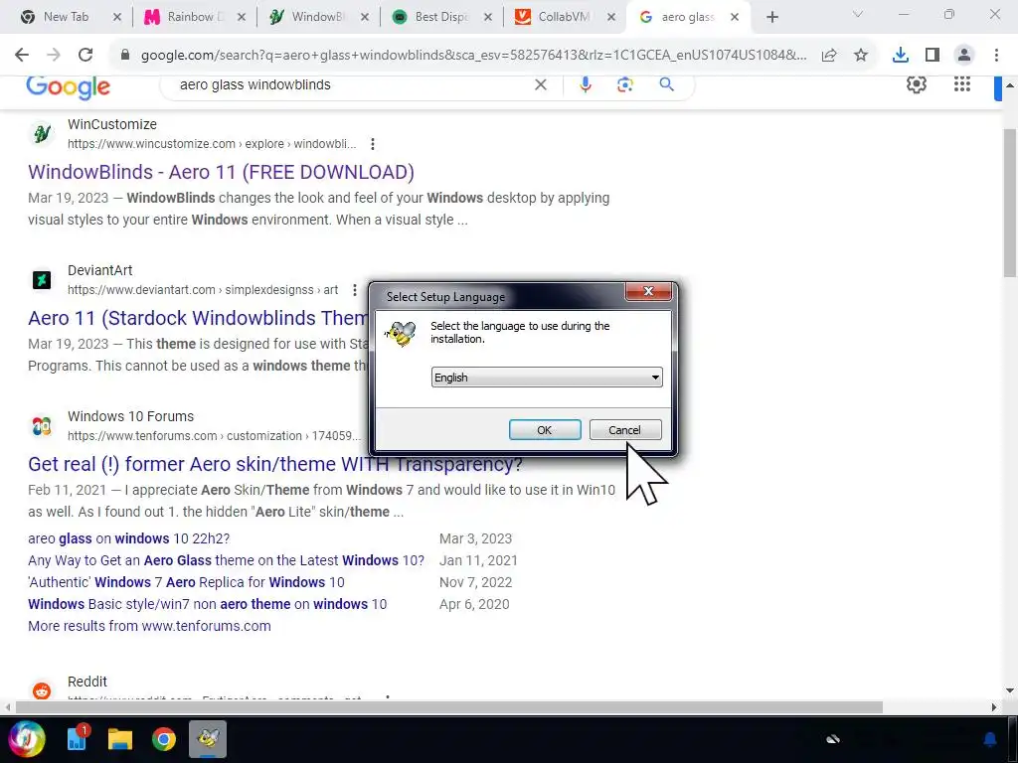Image resolution: width=1018 pixels, height=763 pixels.
Task: Click the Chrome address bar URL
Action: (474, 56)
